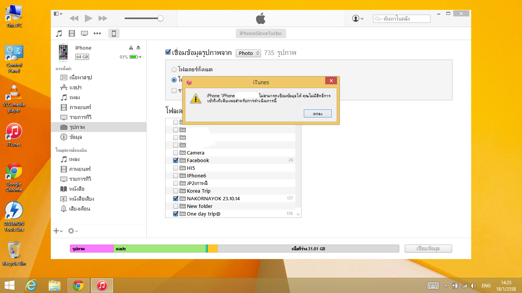
Task: Open the DAEMON Tools Lite desktop icon
Action: [x=14, y=216]
